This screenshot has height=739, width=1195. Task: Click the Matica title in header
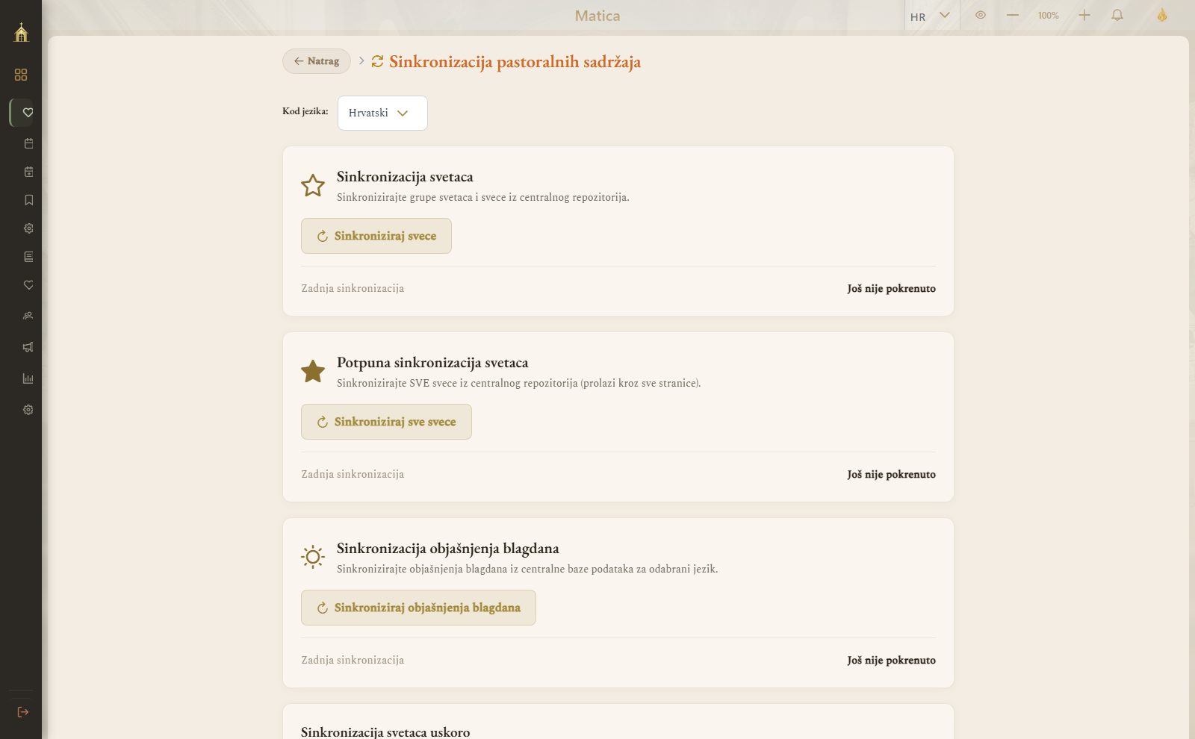pos(597,16)
